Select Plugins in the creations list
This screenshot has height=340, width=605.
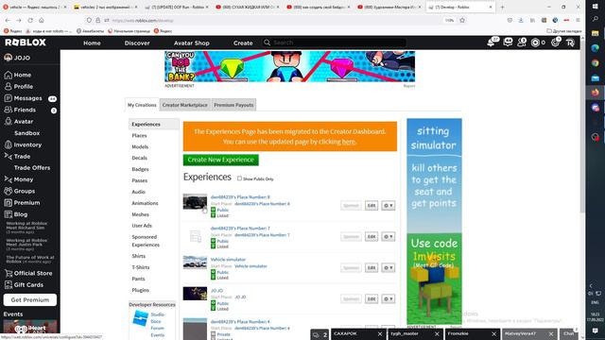[141, 290]
